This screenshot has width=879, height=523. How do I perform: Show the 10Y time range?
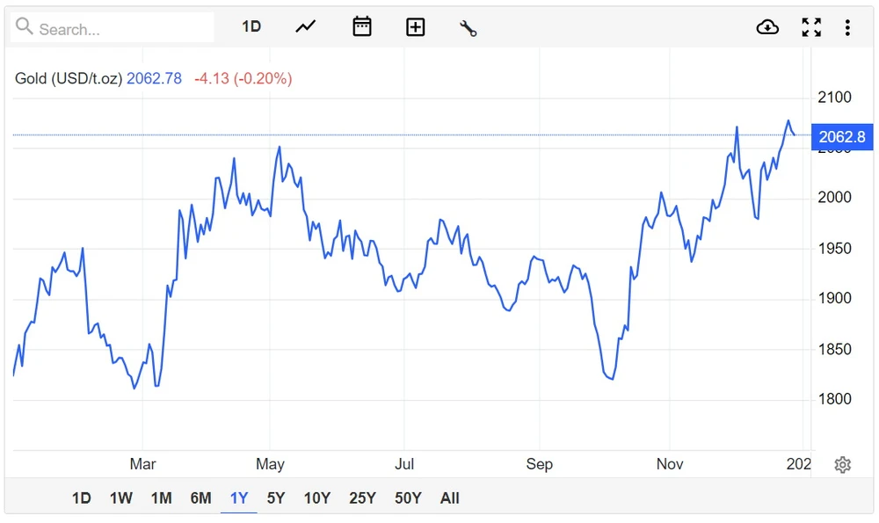(317, 498)
